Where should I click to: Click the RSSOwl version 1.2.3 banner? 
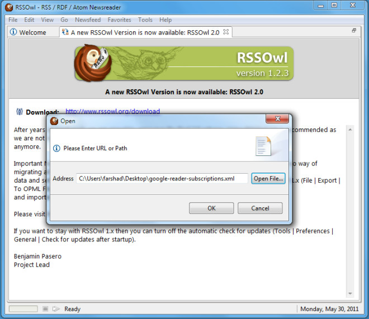point(184,64)
